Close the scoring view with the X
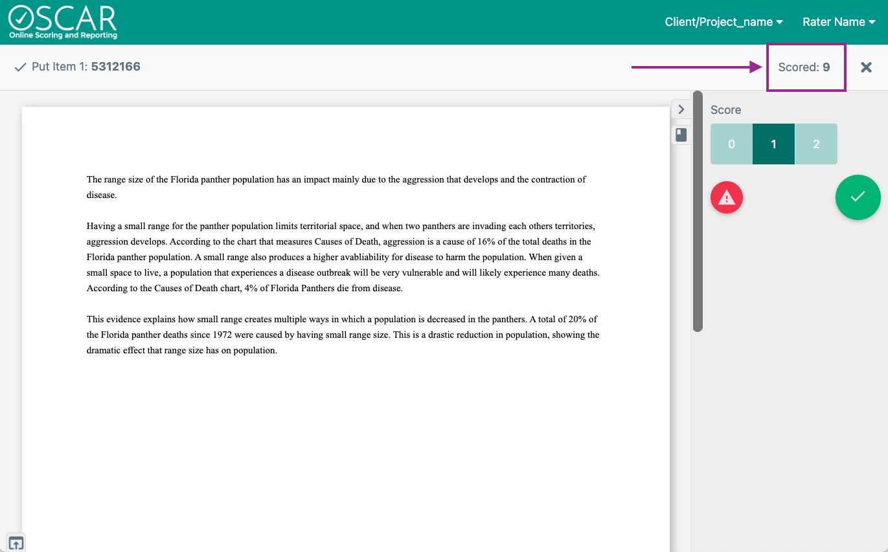The image size is (888, 552). (866, 67)
